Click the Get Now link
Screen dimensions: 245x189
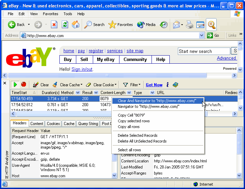pyautogui.click(x=154, y=85)
